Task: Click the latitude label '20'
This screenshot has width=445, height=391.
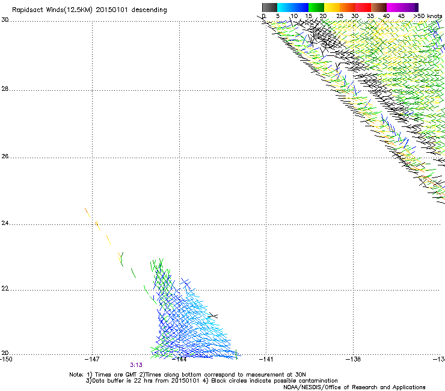Action: [x=5, y=353]
